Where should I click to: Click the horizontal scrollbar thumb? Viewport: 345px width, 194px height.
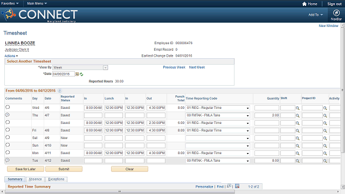pos(120,192)
